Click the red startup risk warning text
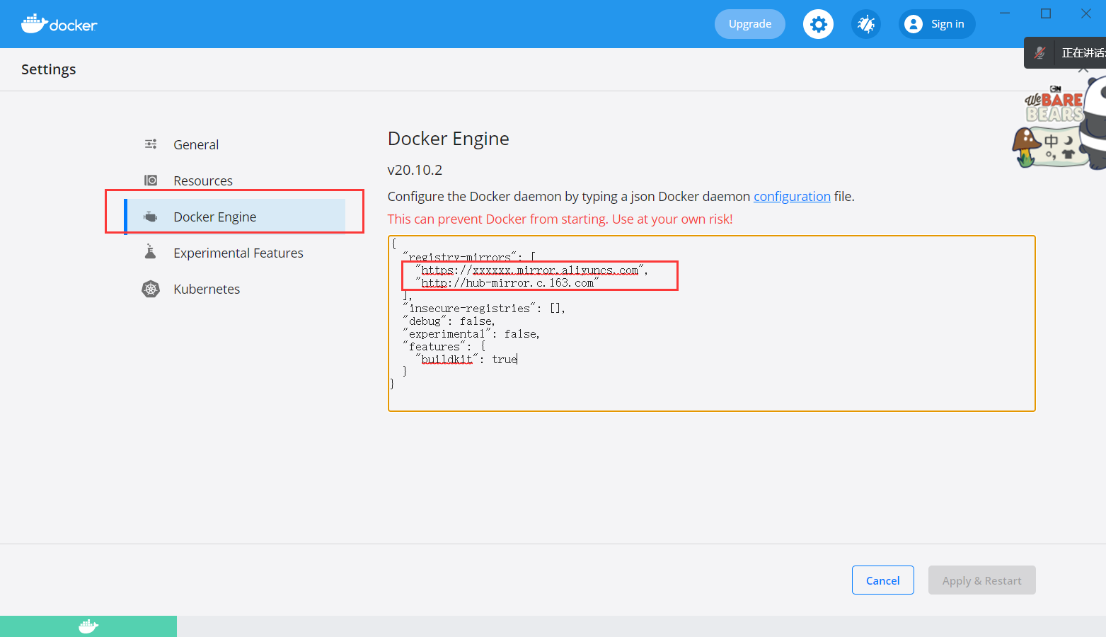This screenshot has width=1106, height=637. coord(560,219)
